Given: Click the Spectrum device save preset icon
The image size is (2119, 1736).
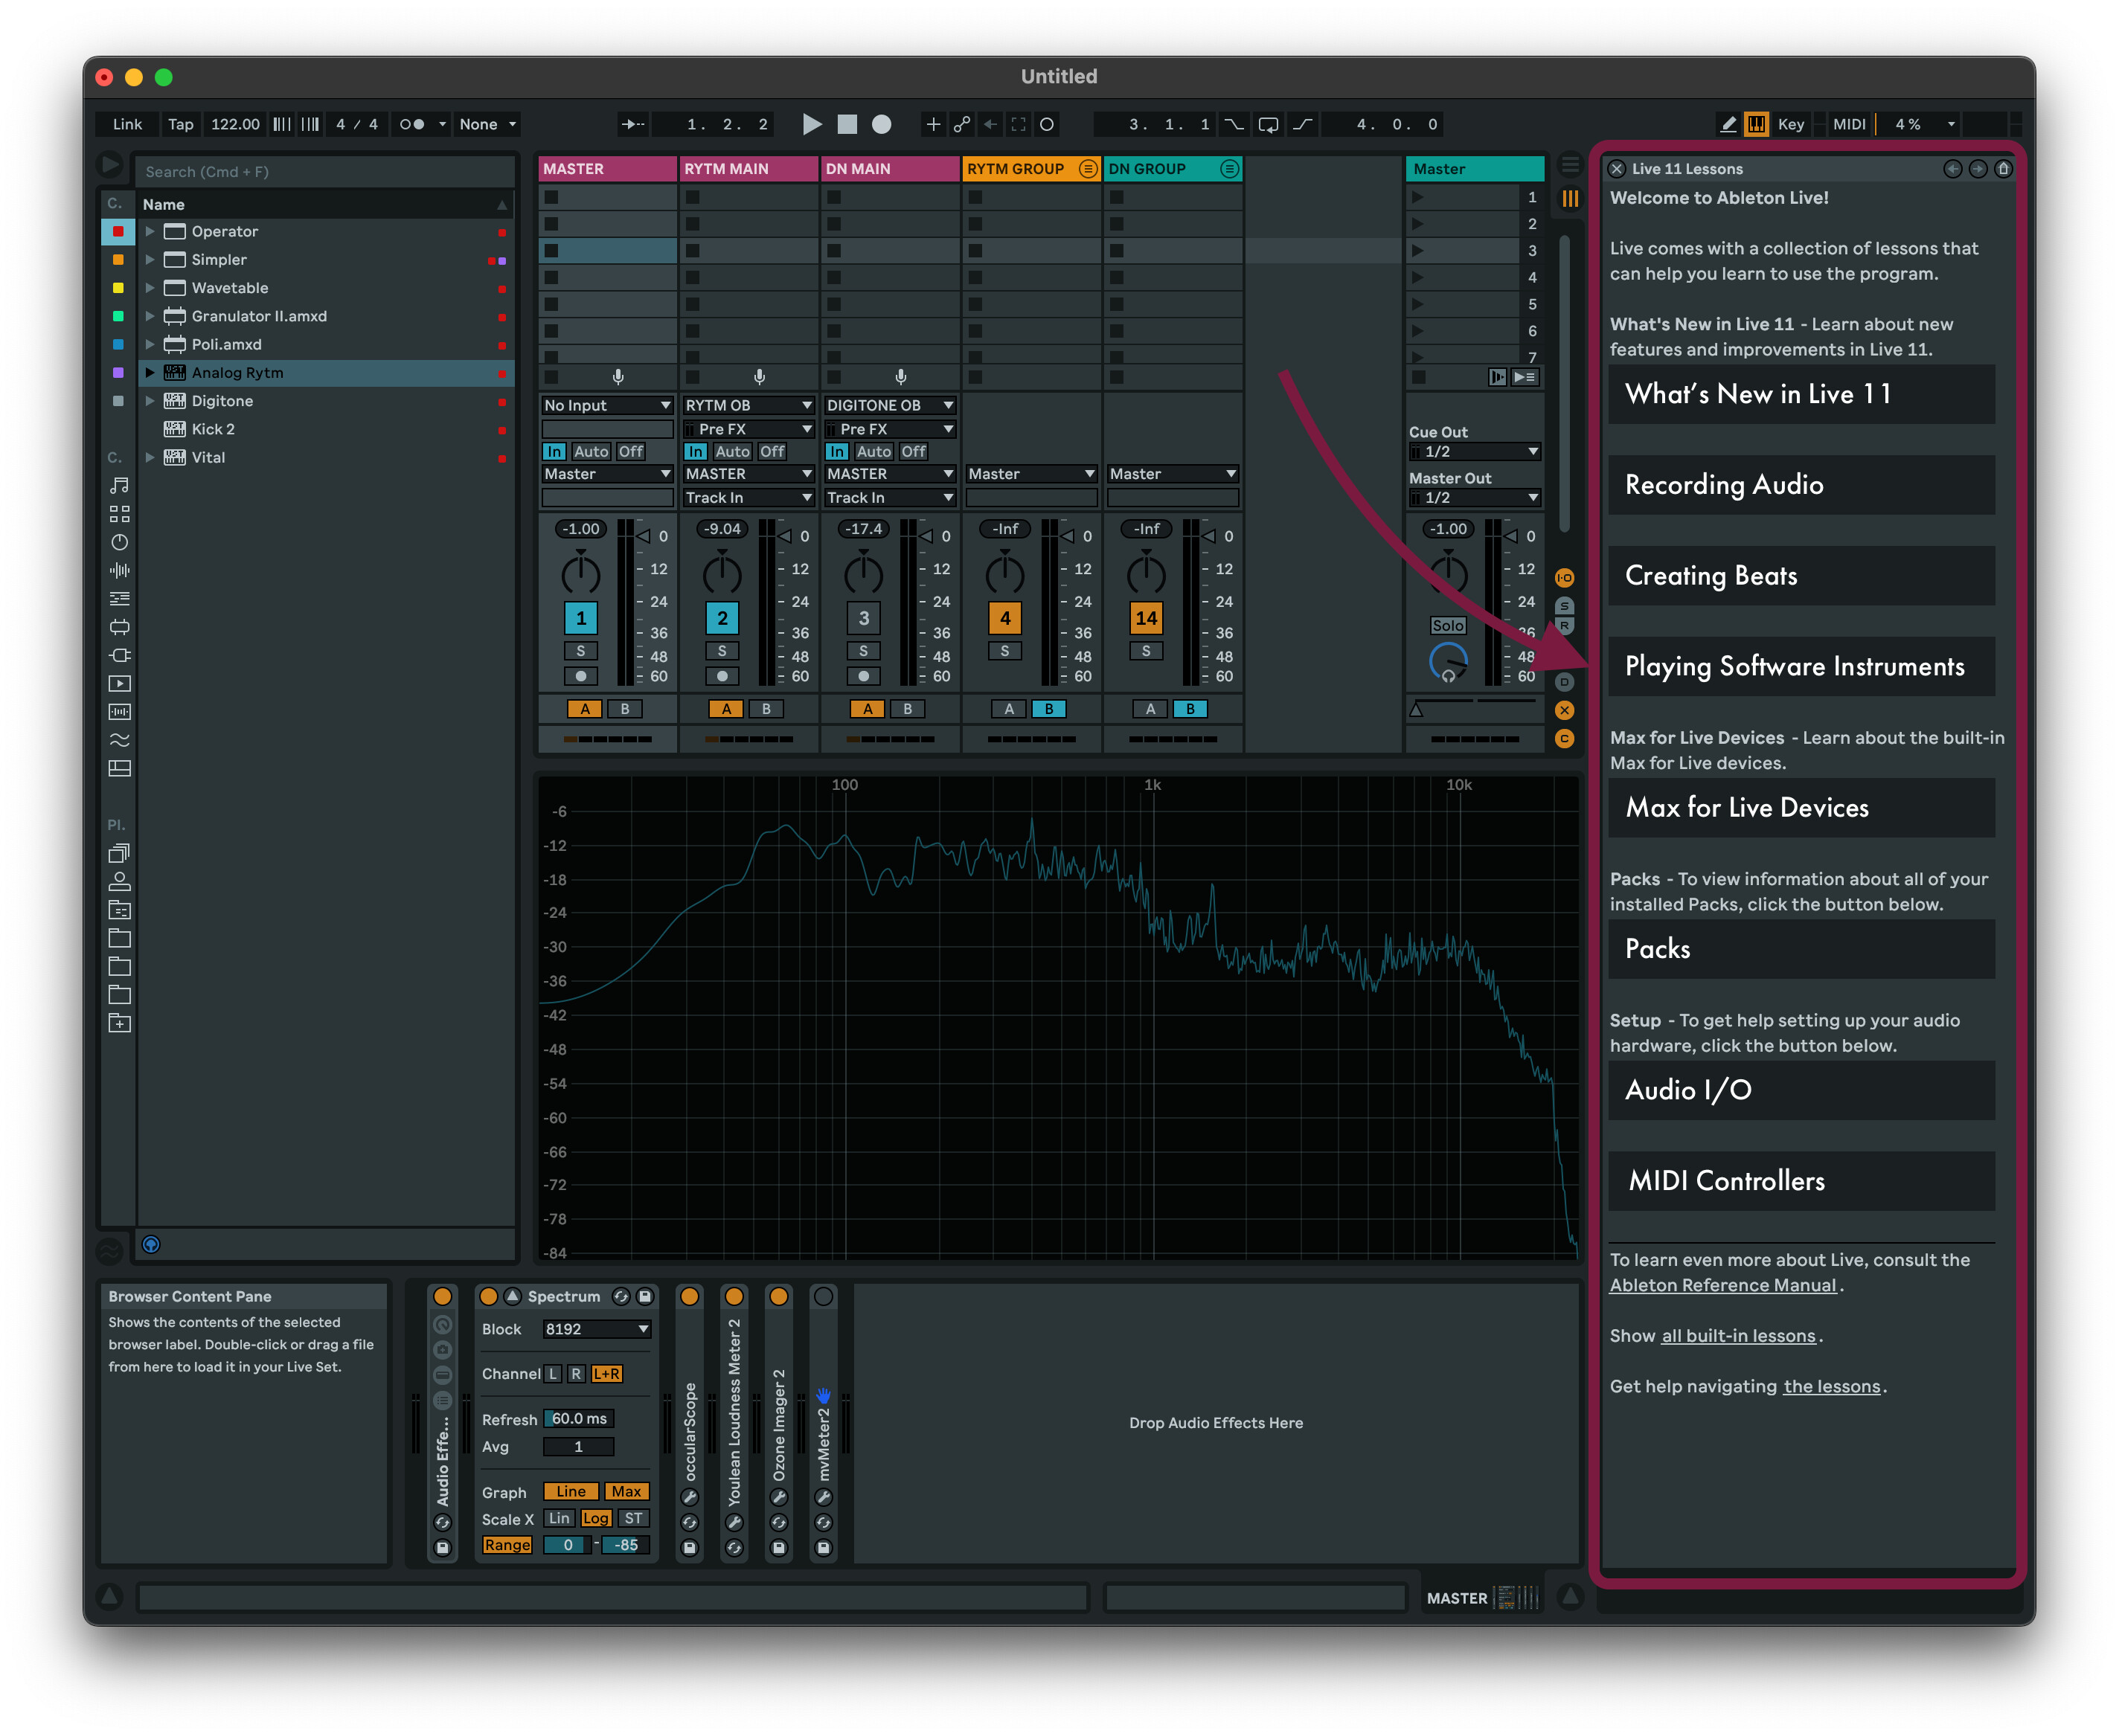Looking at the screenshot, I should 645,1297.
